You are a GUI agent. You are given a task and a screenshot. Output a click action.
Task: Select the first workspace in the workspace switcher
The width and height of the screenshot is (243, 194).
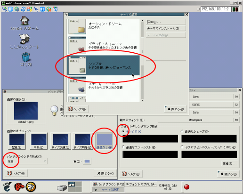[x=72, y=184]
